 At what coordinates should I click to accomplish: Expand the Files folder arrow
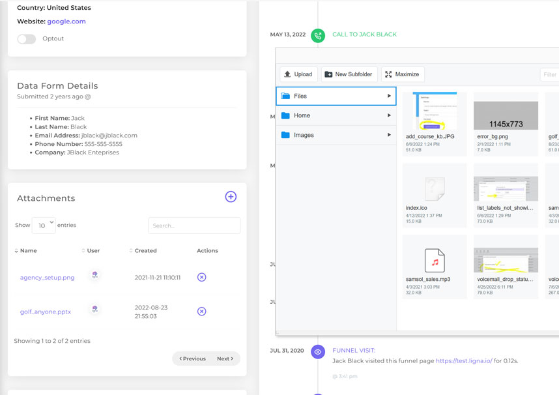[389, 96]
